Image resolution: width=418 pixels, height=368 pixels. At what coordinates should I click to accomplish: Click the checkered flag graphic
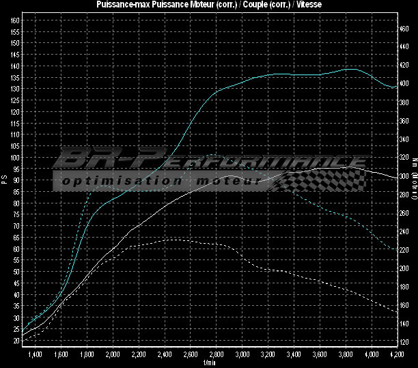coord(321,182)
